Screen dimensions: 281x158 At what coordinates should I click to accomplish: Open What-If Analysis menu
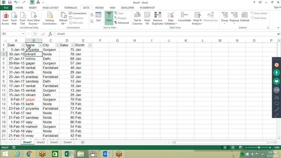[197, 18]
